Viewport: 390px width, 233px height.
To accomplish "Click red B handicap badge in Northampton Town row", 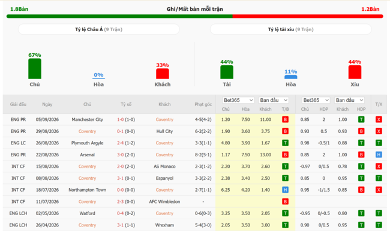I will [361, 190].
